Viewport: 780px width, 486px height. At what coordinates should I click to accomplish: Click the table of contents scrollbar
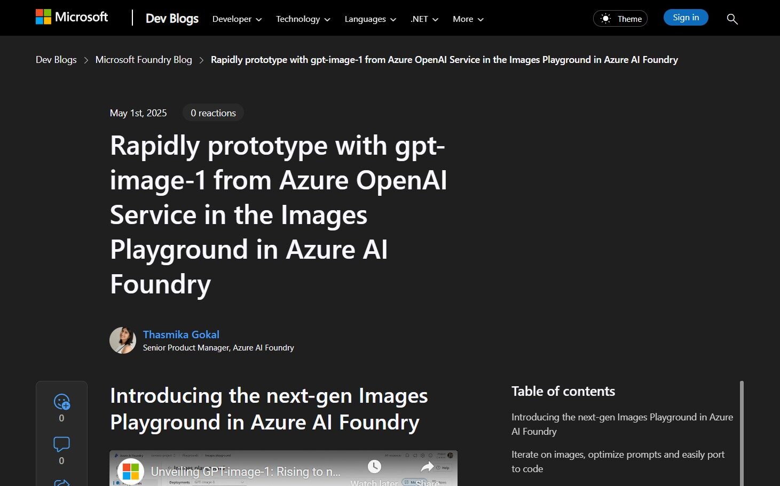[741, 432]
